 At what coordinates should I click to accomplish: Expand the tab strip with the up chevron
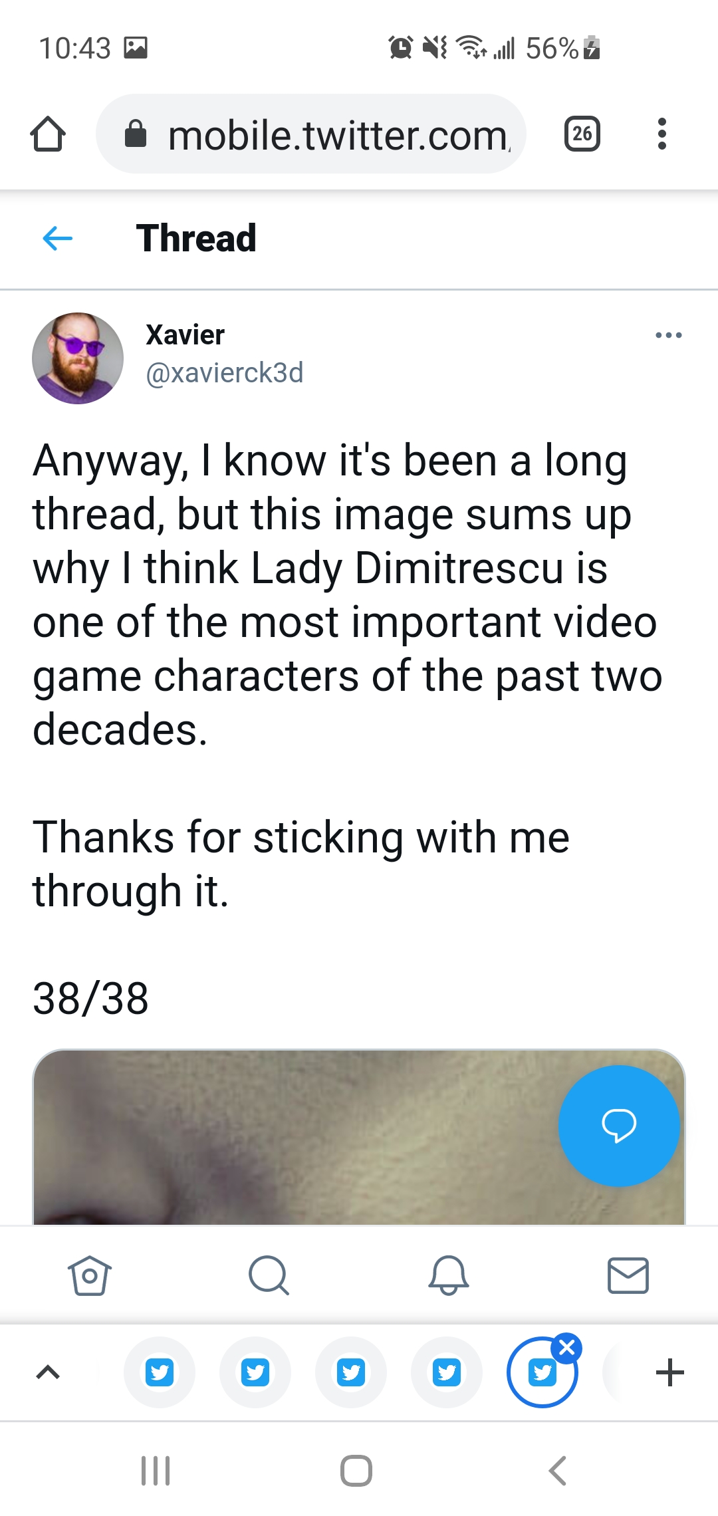point(48,1372)
